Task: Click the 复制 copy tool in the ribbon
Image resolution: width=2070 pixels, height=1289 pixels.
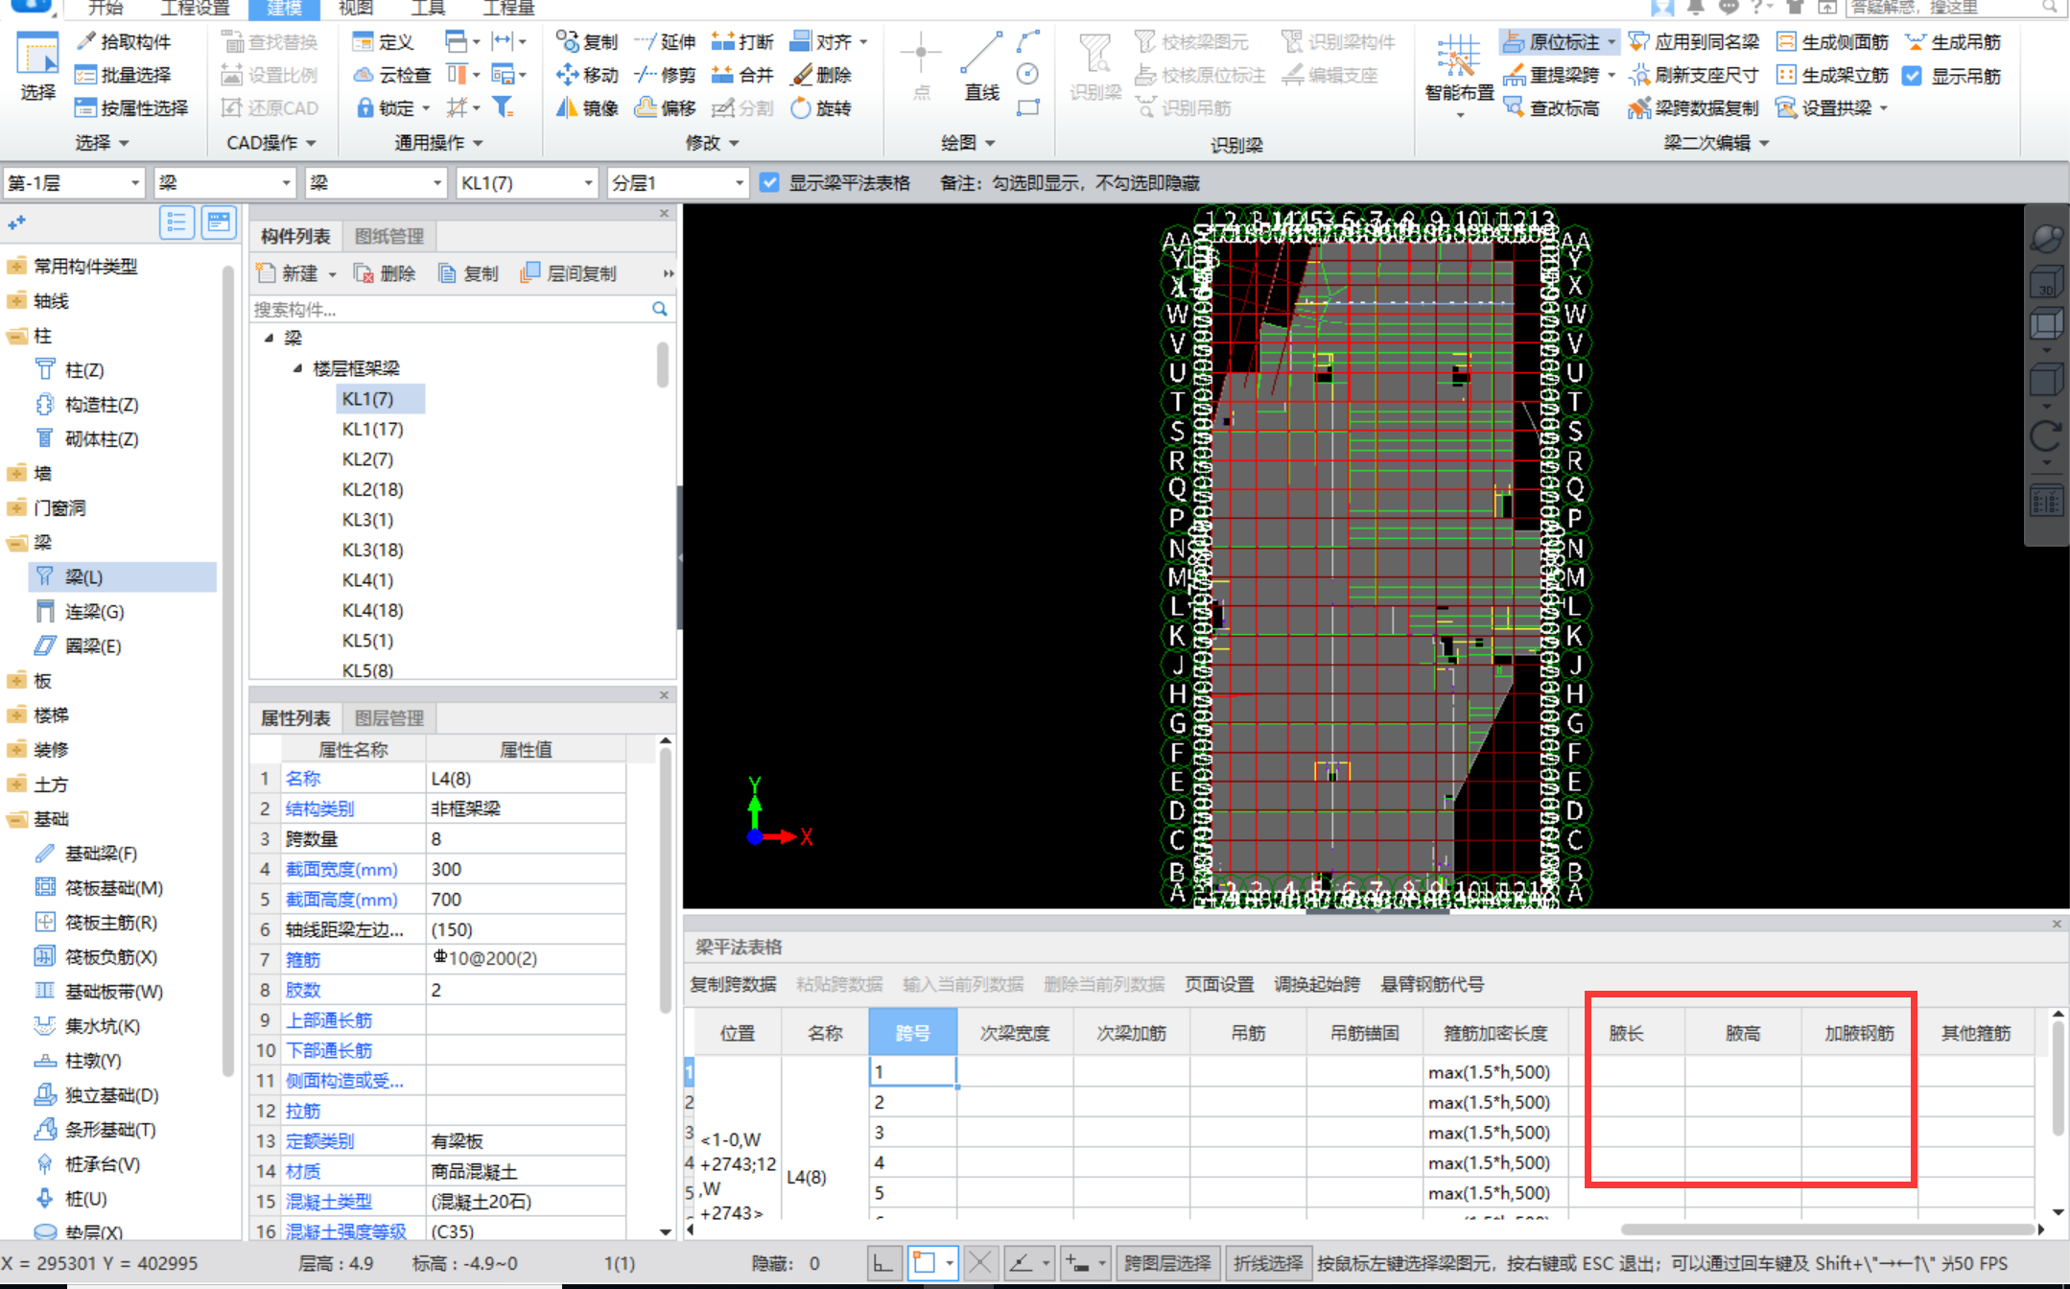Action: point(587,41)
